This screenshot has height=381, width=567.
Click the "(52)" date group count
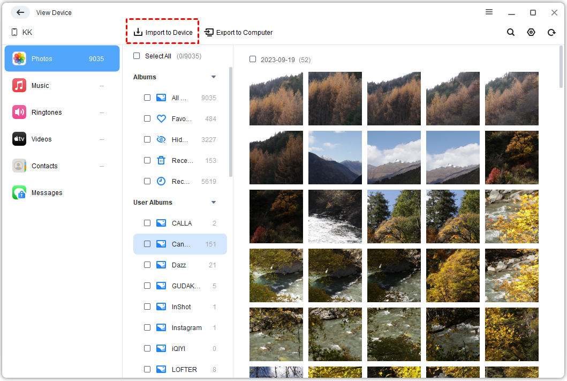pyautogui.click(x=305, y=59)
